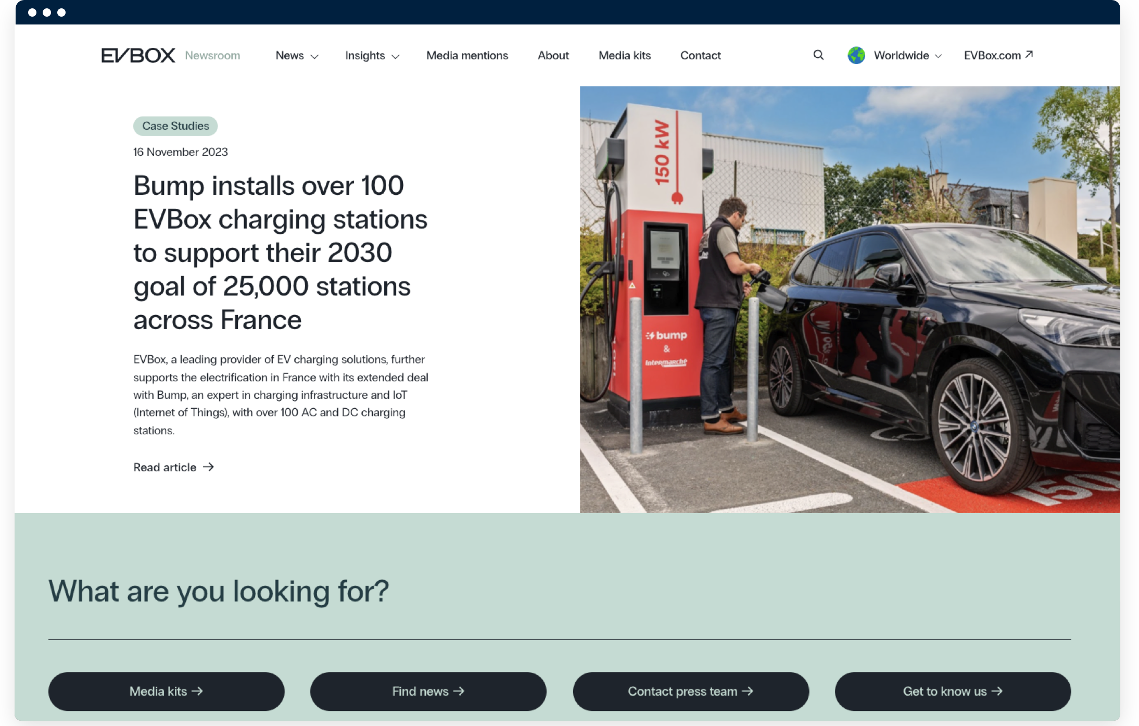
Task: Open the Media mentions page
Action: point(467,56)
